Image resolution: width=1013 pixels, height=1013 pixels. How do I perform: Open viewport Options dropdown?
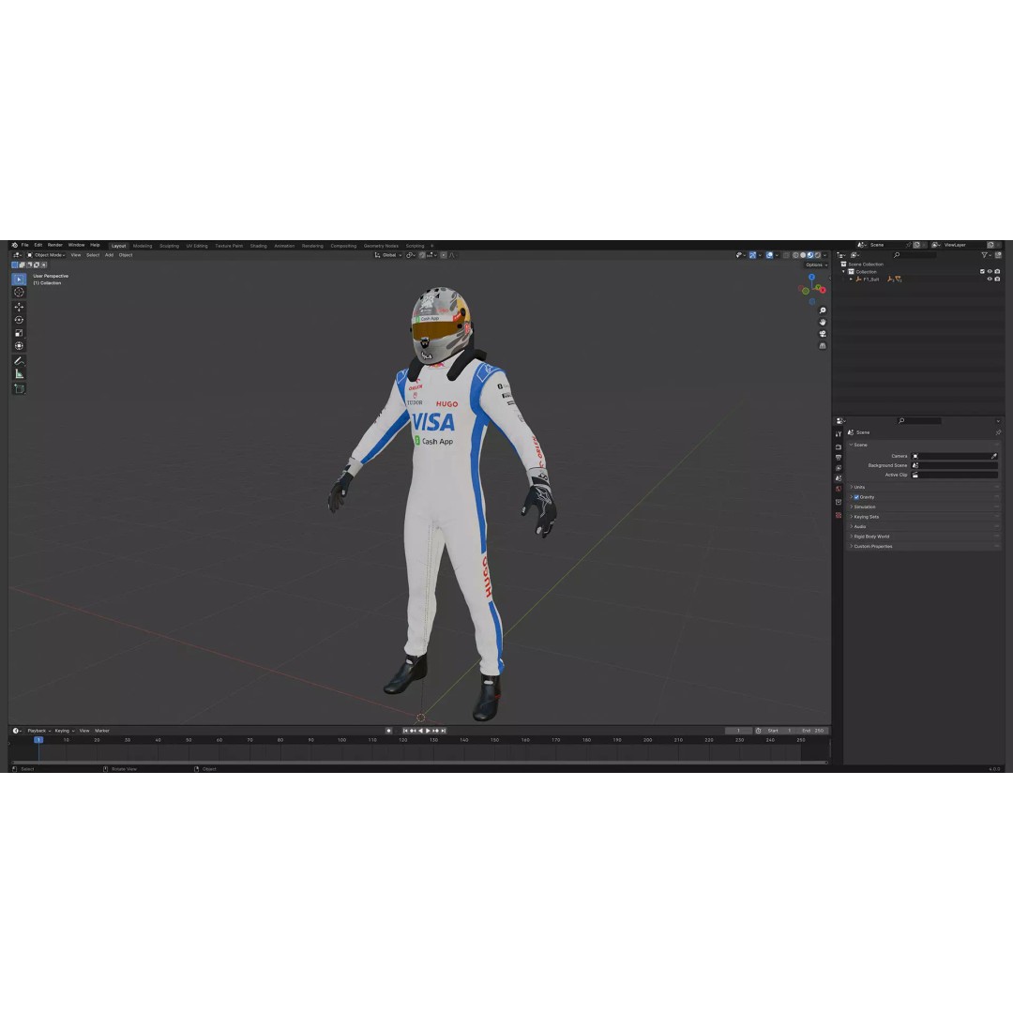tap(816, 265)
